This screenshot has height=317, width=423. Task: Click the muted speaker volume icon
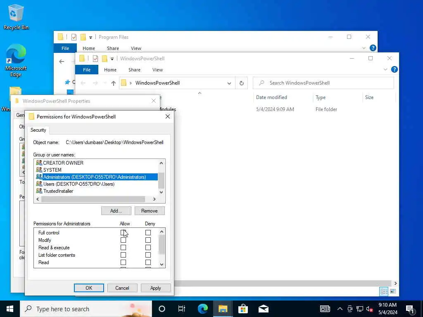[369, 309]
